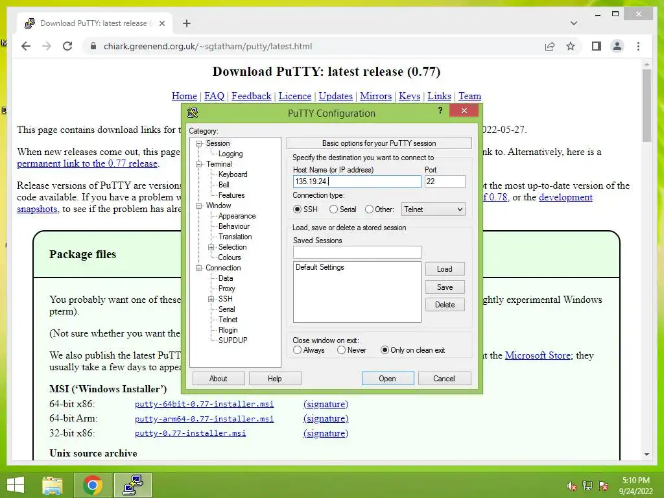This screenshot has width=664, height=498.
Task: Click Open to start the session
Action: click(x=388, y=379)
